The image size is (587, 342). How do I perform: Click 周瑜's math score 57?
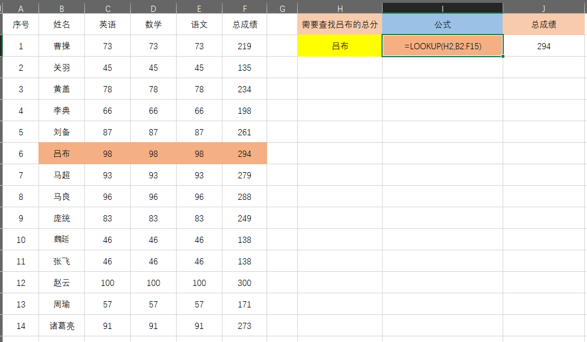coord(153,305)
